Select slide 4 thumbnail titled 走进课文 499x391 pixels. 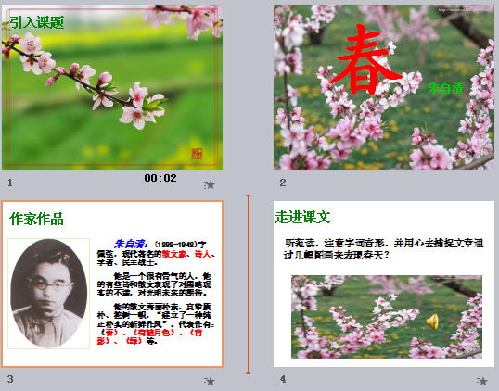[x=384, y=284]
